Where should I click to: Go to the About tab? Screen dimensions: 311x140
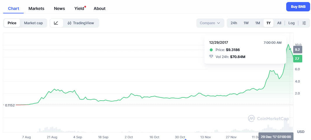click(x=99, y=8)
